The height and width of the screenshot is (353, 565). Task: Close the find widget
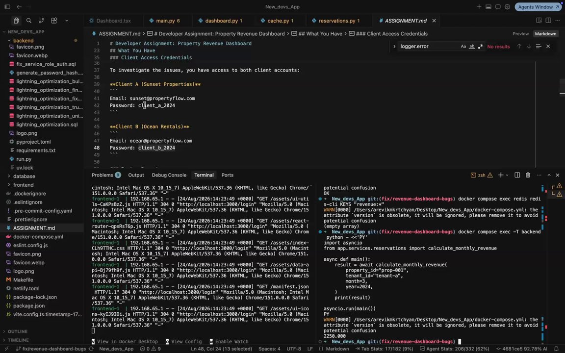pyautogui.click(x=548, y=47)
